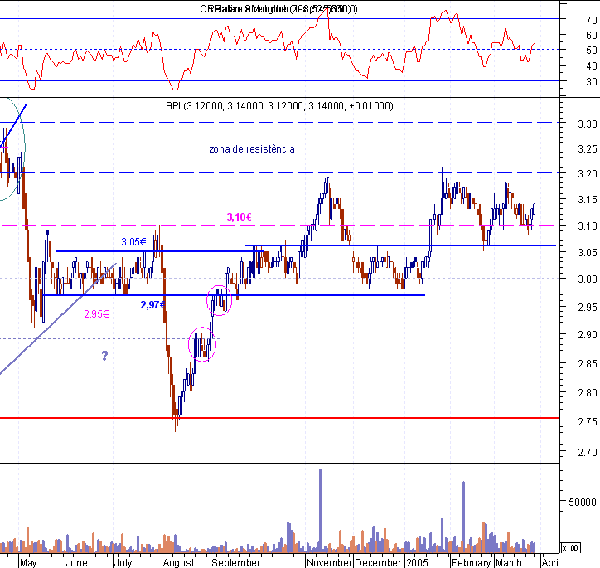
Task: Click the 2.90 price axis value
Action: point(588,334)
